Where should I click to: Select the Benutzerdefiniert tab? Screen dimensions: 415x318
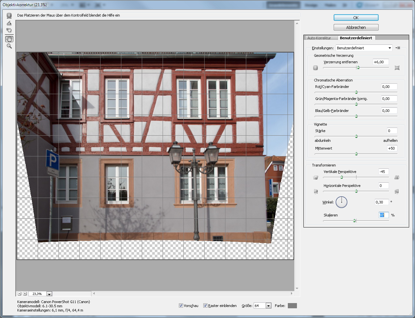(x=356, y=38)
